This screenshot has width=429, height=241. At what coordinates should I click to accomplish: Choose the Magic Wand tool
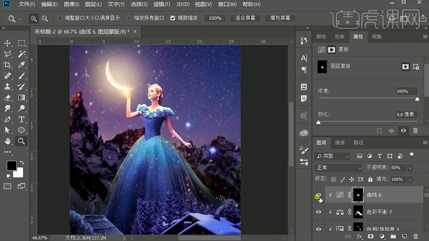[21, 54]
